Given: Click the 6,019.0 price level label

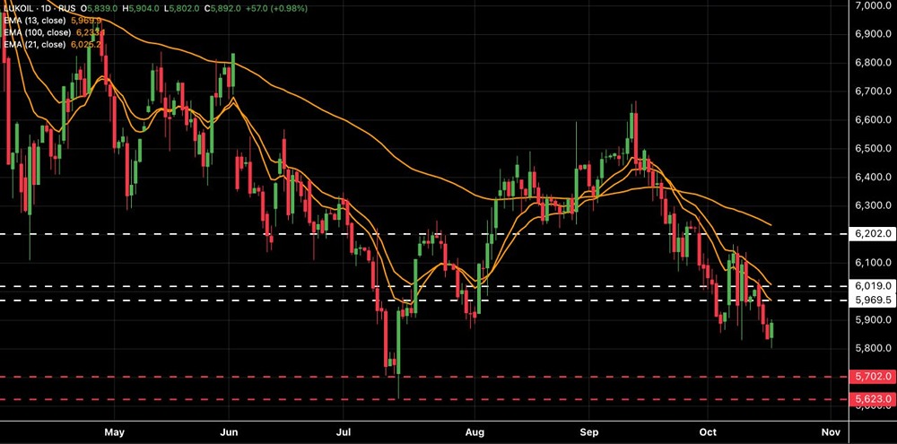Looking at the screenshot, I should click(872, 285).
